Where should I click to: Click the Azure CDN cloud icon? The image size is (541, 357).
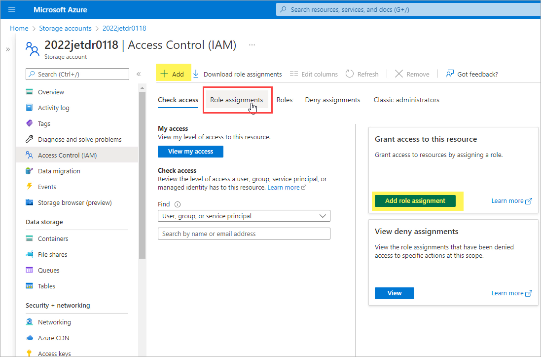click(30, 338)
